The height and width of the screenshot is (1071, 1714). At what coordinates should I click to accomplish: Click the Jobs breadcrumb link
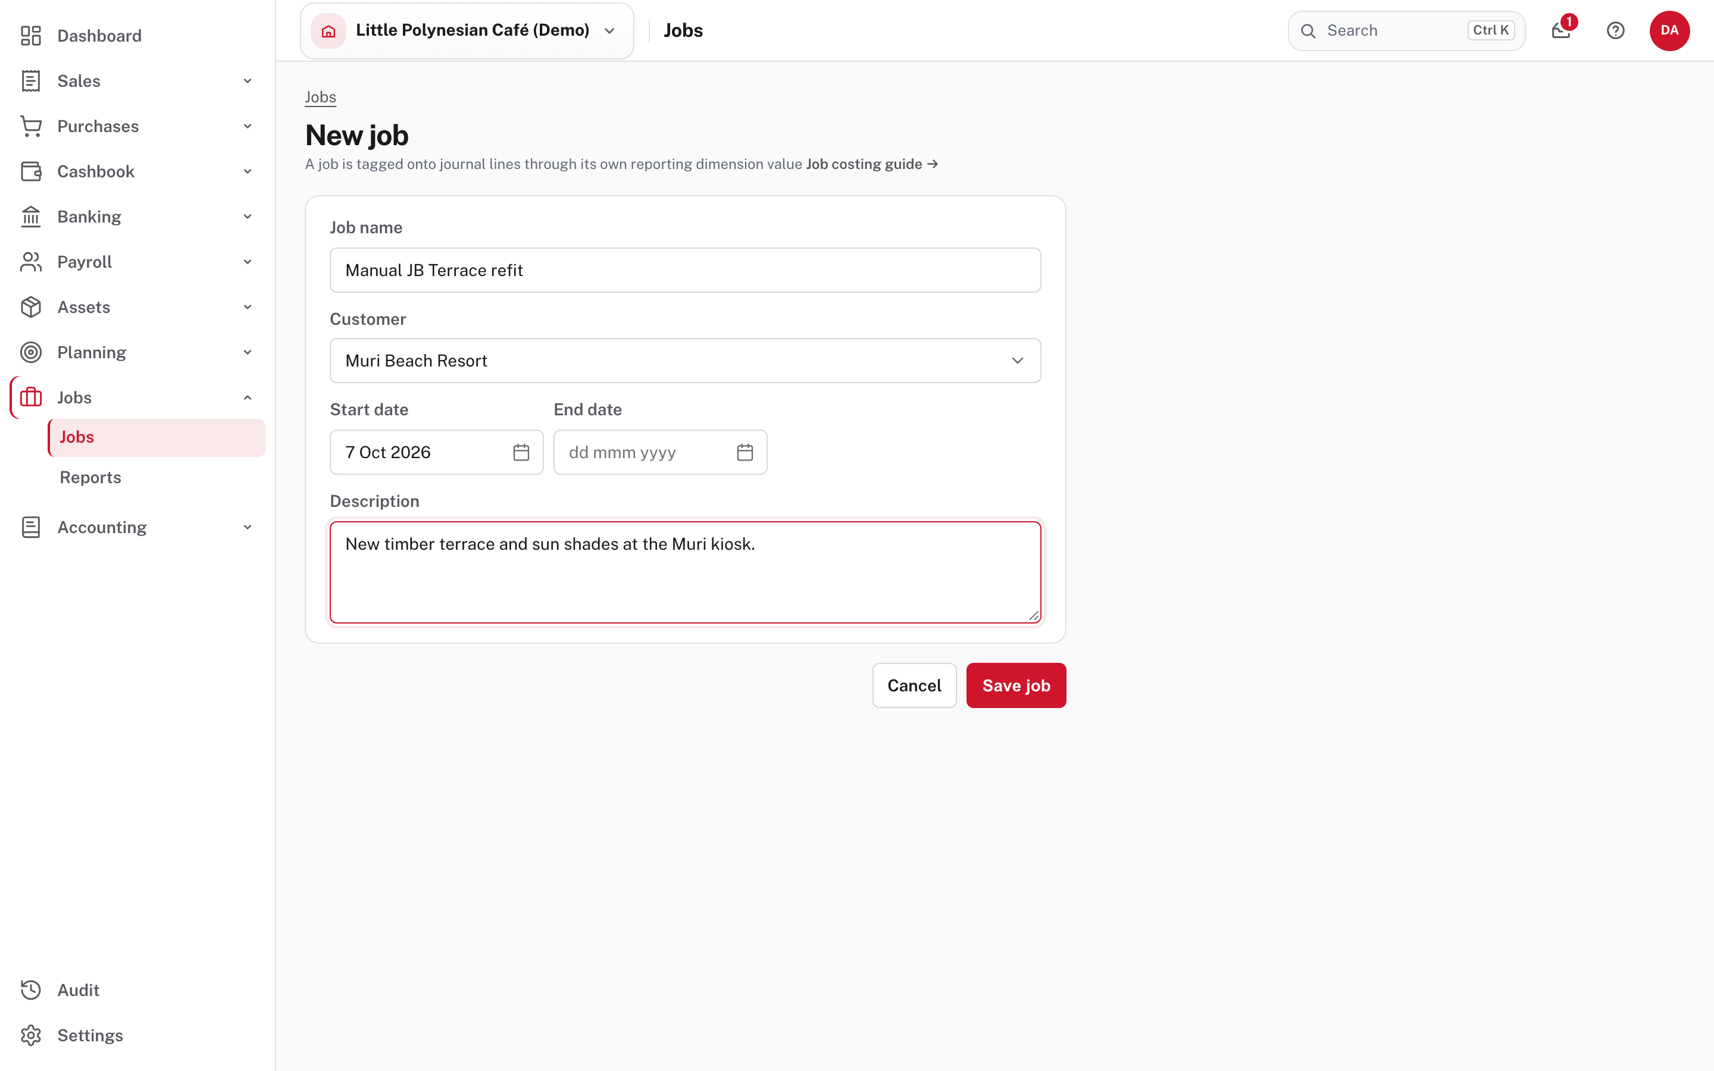[320, 97]
